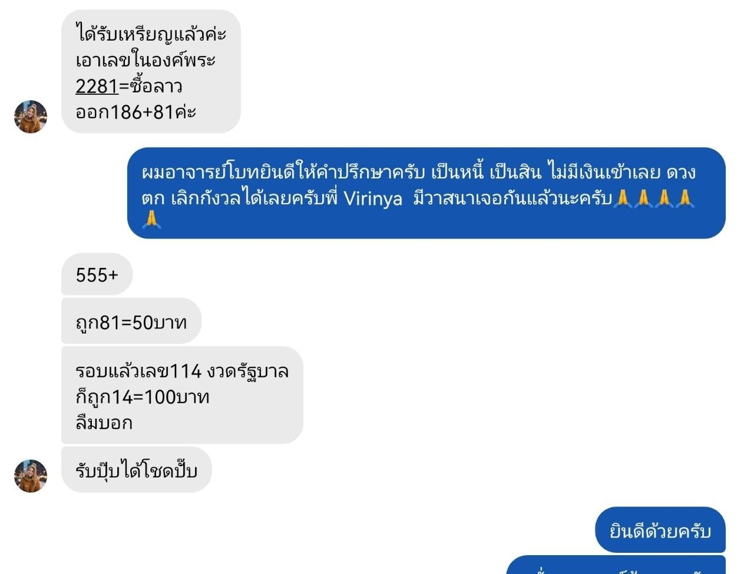Open the sender's avatar beside the first message
This screenshot has height=574, width=754.
31,117
